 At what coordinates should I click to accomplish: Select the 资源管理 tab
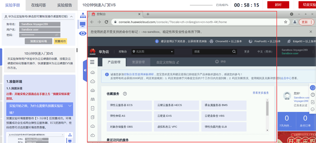tap(138, 62)
